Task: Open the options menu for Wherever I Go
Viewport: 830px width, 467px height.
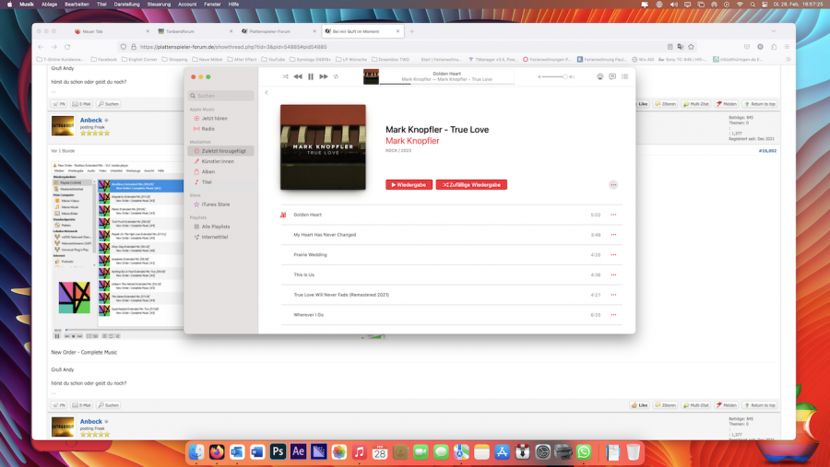Action: click(613, 315)
